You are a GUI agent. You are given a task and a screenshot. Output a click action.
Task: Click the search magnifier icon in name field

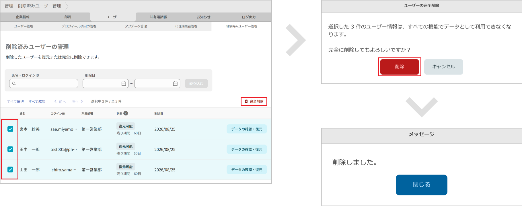14,83
